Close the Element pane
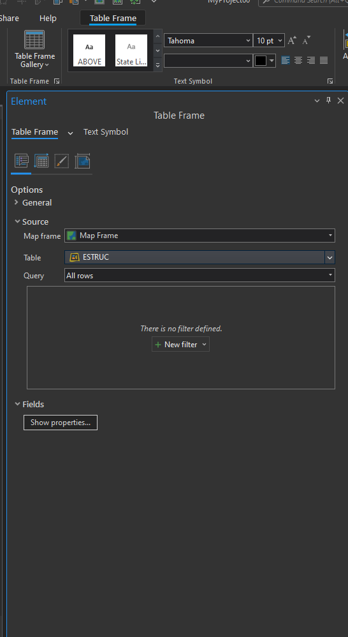The image size is (348, 637). click(x=341, y=101)
